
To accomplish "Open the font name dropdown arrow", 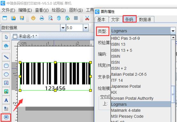I will pyautogui.click(x=63, y=28).
